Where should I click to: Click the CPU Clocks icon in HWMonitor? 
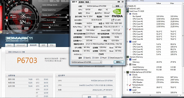pyautogui.click(x=130, y=14)
